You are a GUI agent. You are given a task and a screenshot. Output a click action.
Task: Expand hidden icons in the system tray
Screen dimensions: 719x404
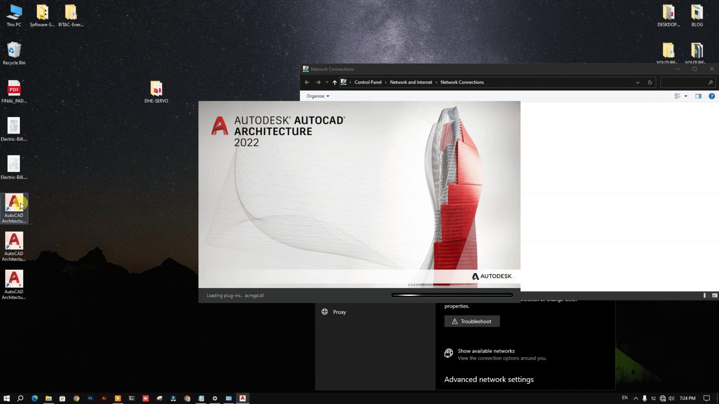tap(636, 398)
